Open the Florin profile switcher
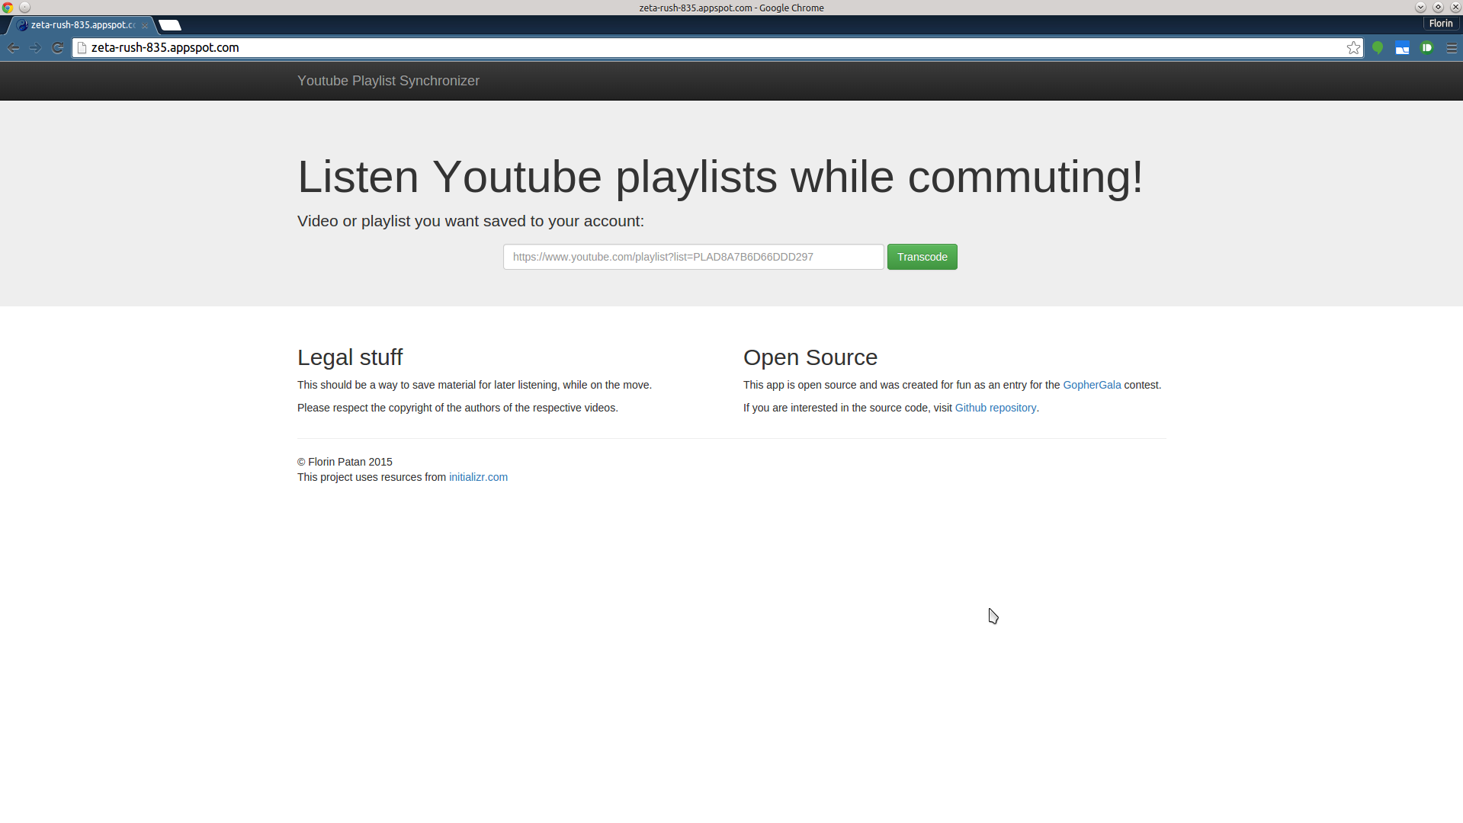This screenshot has width=1463, height=823. point(1441,24)
